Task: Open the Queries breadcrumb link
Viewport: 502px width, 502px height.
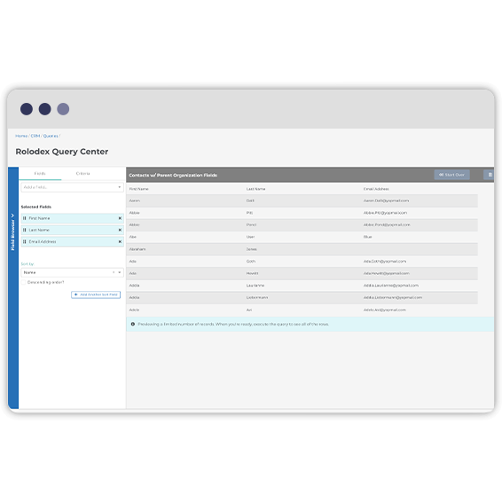Action: (x=51, y=136)
